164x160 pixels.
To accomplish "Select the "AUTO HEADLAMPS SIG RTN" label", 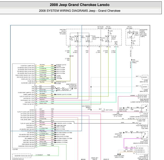I will [26, 137].
